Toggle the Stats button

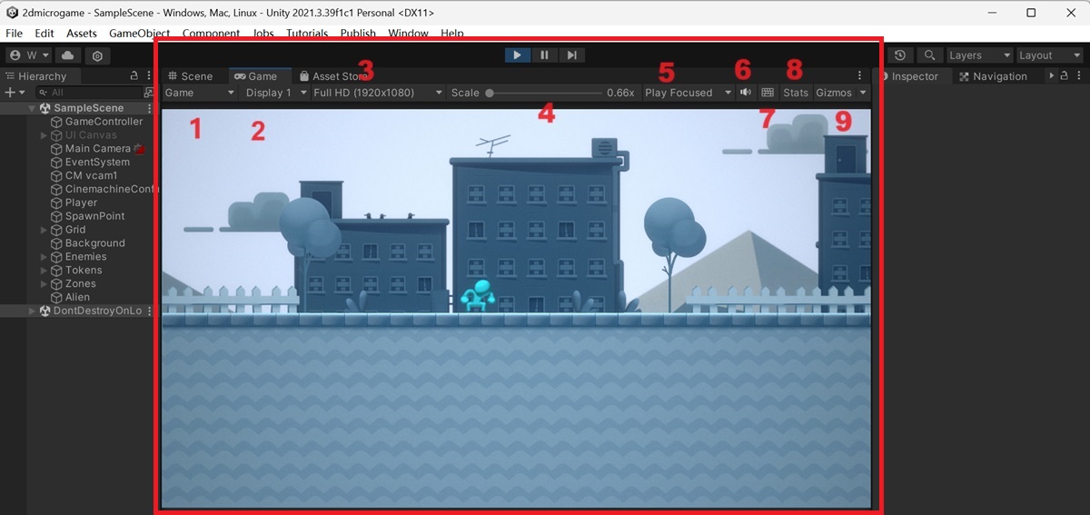pyautogui.click(x=796, y=93)
